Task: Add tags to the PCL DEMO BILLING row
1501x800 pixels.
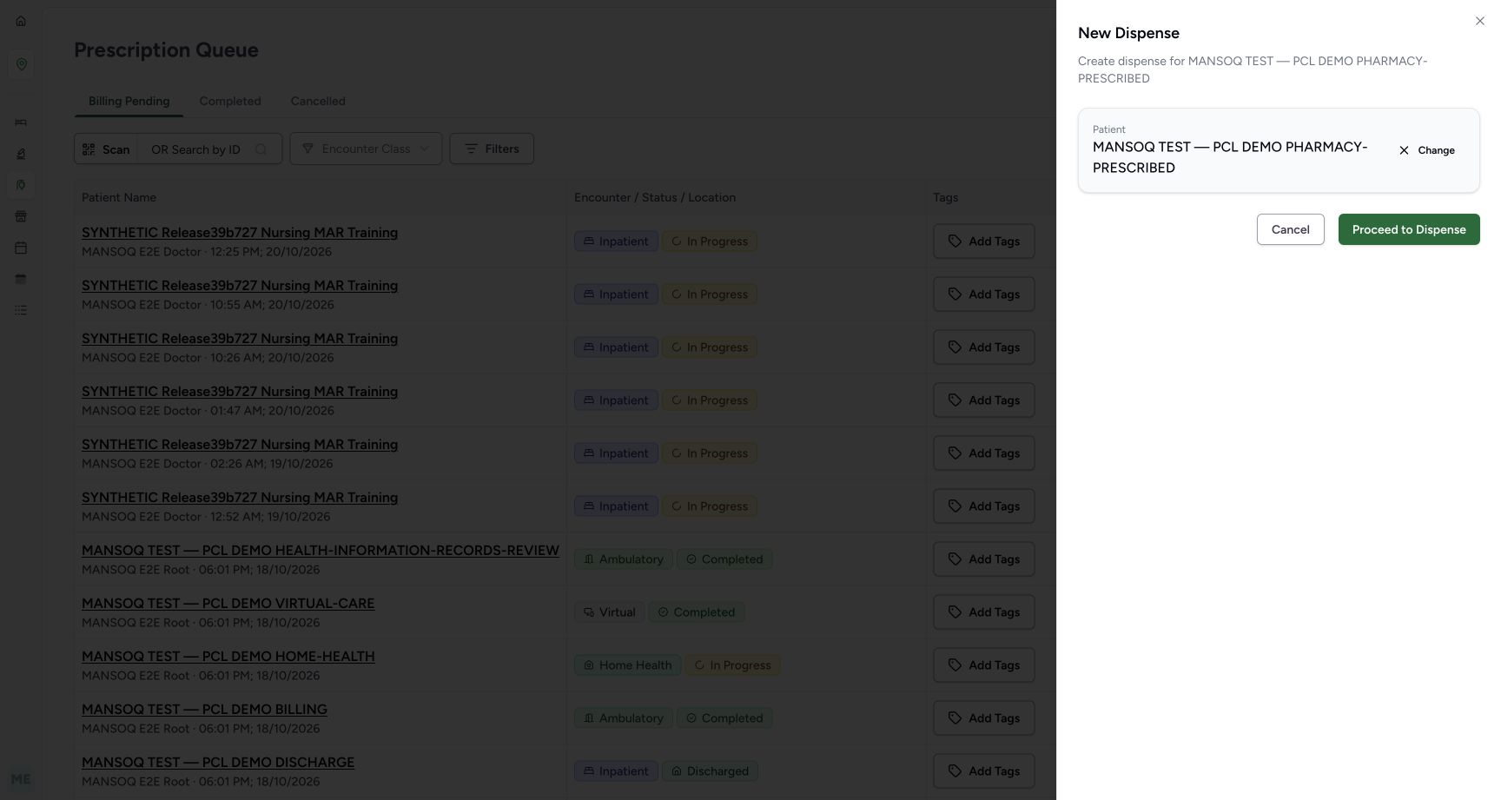Action: 983,718
